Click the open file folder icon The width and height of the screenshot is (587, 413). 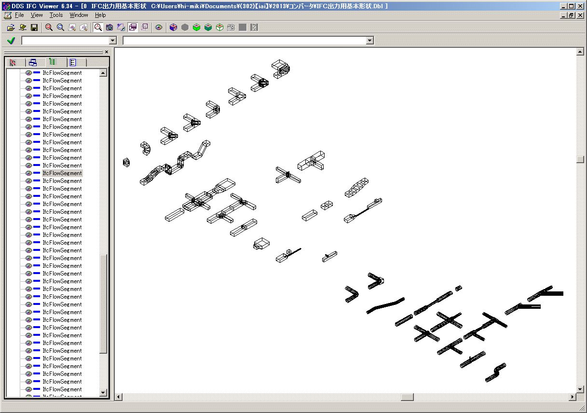pyautogui.click(x=11, y=28)
